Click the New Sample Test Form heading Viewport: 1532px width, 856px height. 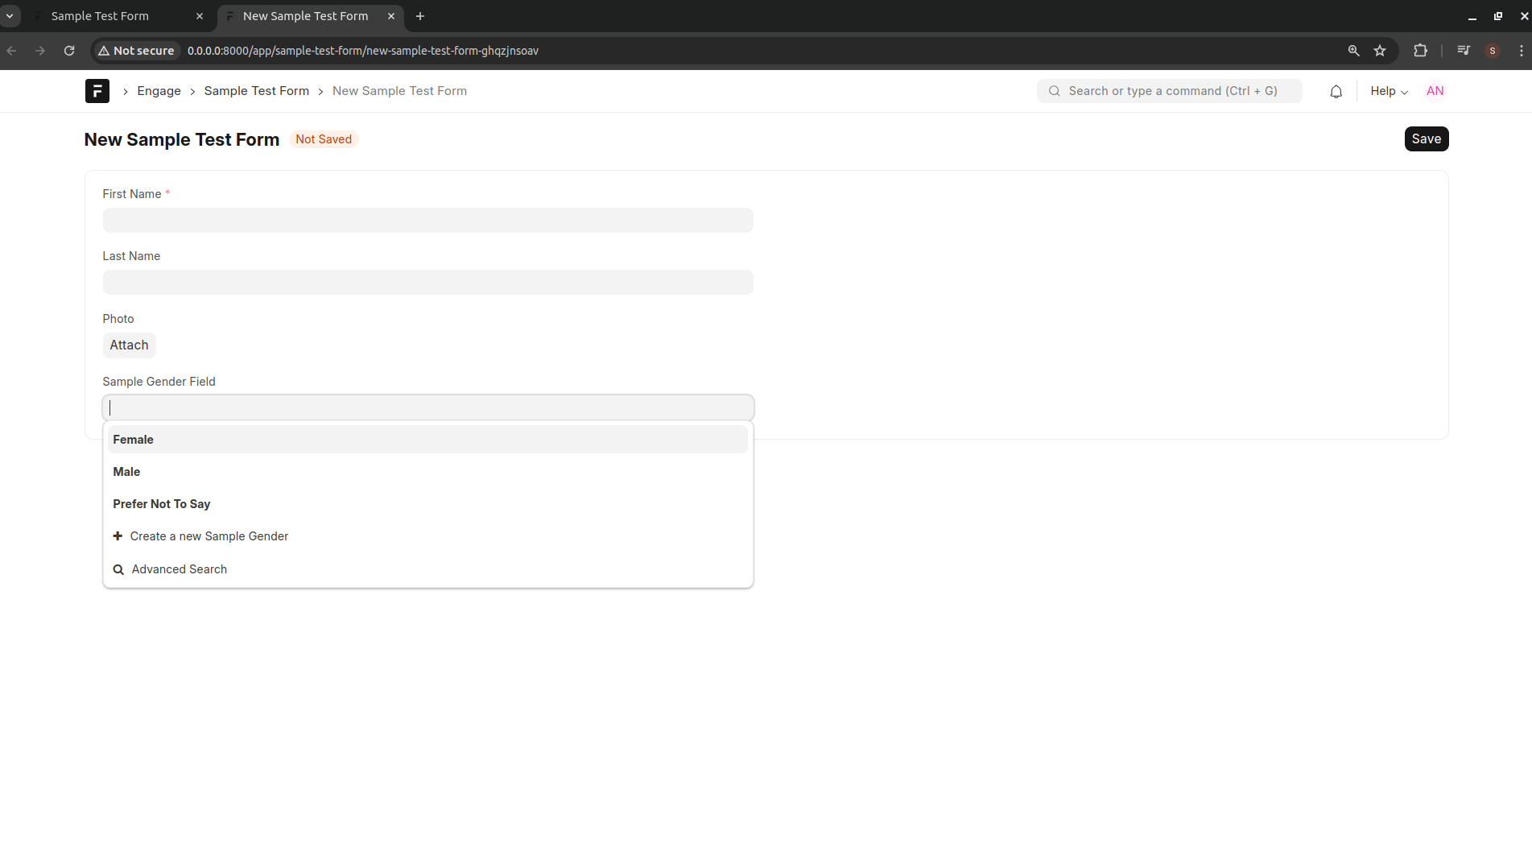click(182, 139)
